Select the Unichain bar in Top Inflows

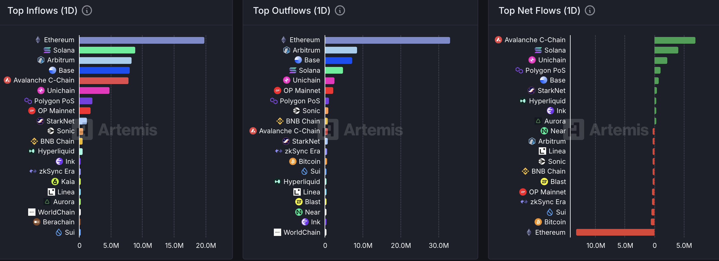[95, 90]
